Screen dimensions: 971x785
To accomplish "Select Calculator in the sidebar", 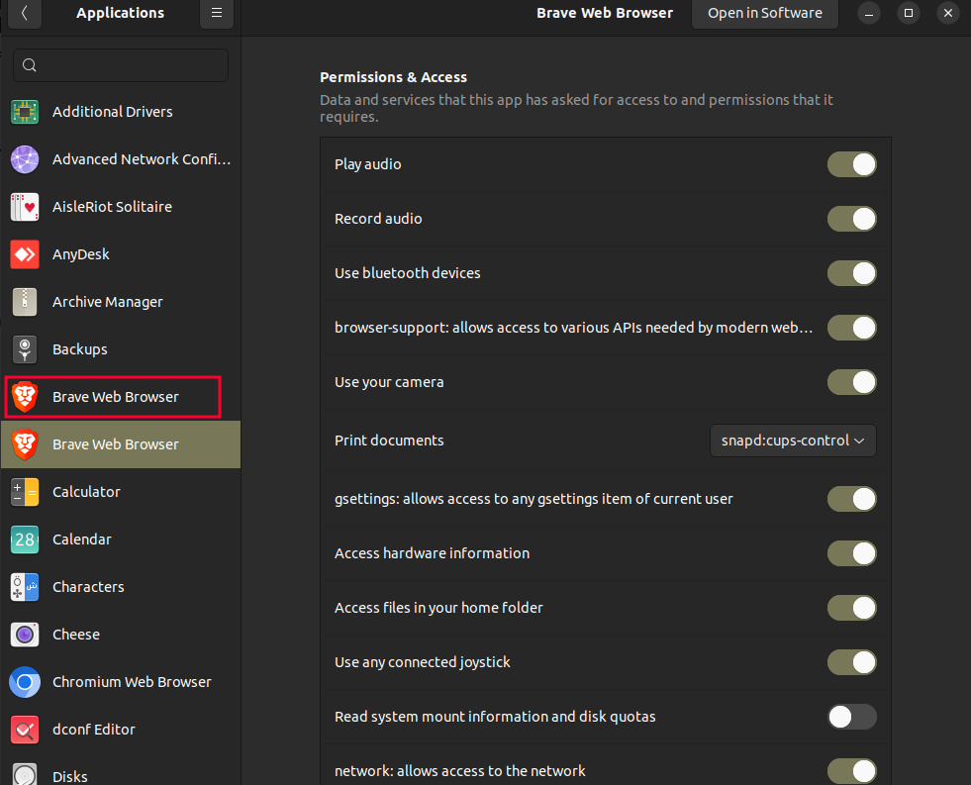I will 121,492.
